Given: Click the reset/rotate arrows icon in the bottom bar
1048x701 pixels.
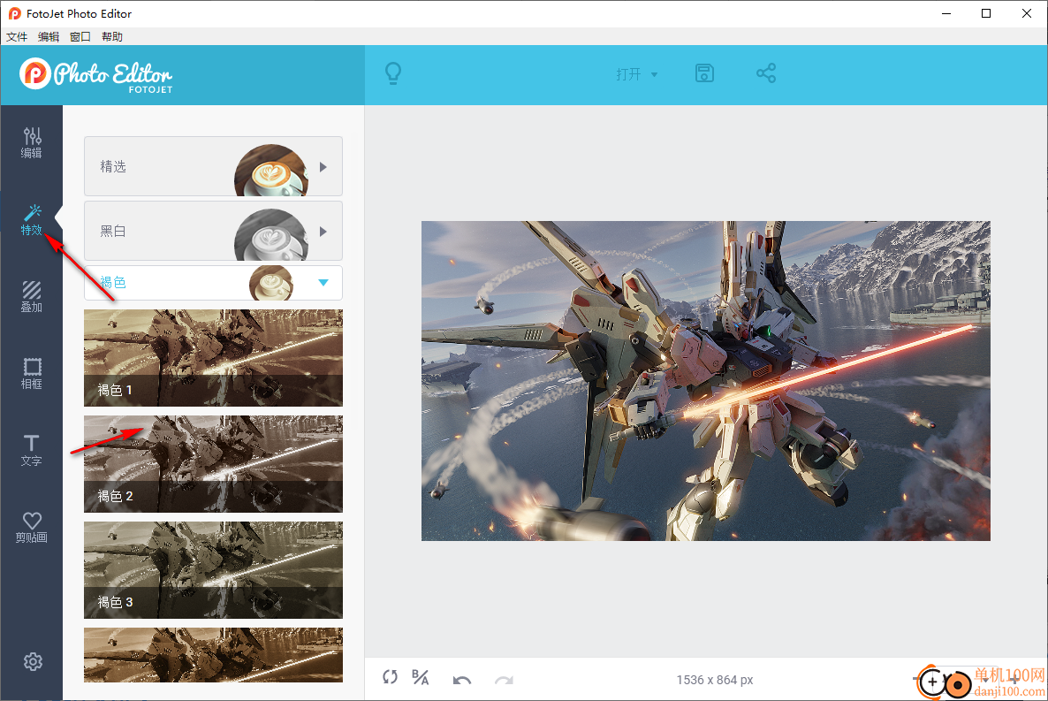Looking at the screenshot, I should point(391,677).
